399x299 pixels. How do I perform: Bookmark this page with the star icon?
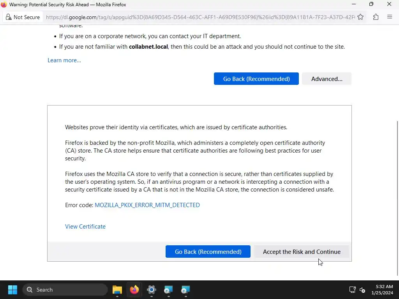pos(360,17)
